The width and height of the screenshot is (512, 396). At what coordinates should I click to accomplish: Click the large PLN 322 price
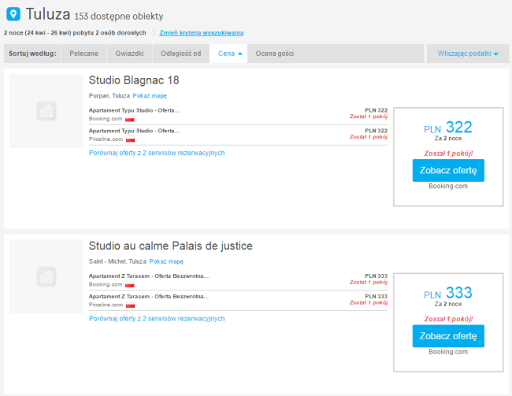click(448, 128)
